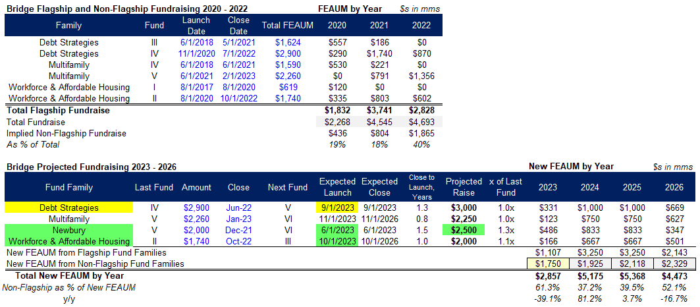
Task: Select the 'Bridge Projected Fundraising 2023 - 2026' title
Action: 91,167
